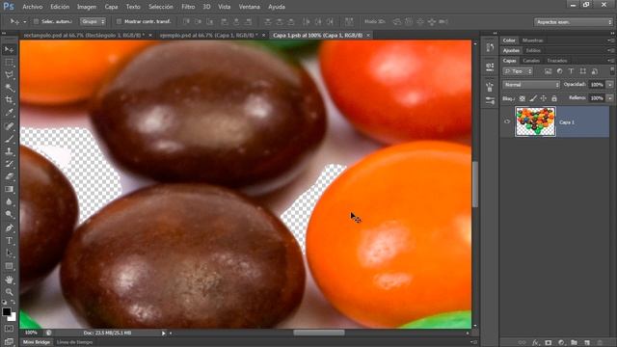Select the History Brush tool
Viewport: 617px width, 347px height.
tap(9, 164)
